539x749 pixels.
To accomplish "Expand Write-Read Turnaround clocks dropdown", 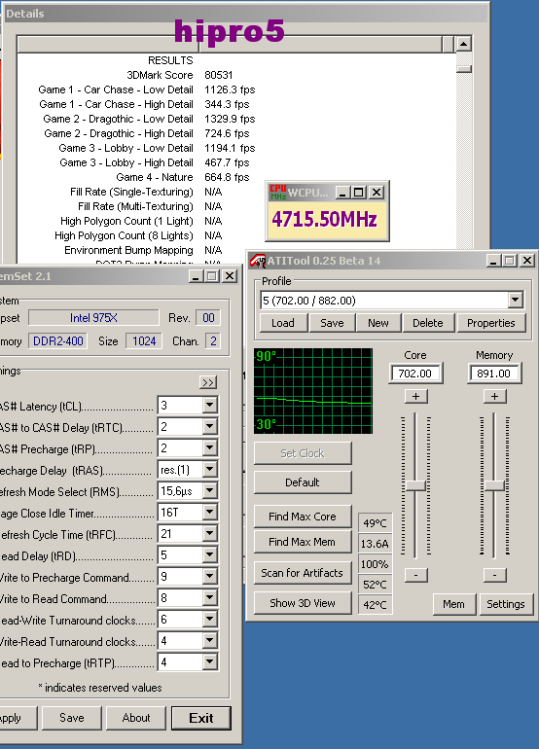I will click(x=209, y=641).
